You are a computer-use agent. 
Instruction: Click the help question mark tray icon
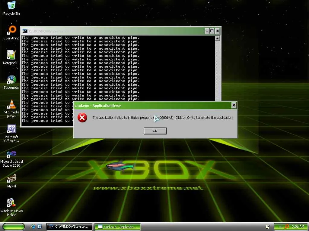tap(268, 227)
